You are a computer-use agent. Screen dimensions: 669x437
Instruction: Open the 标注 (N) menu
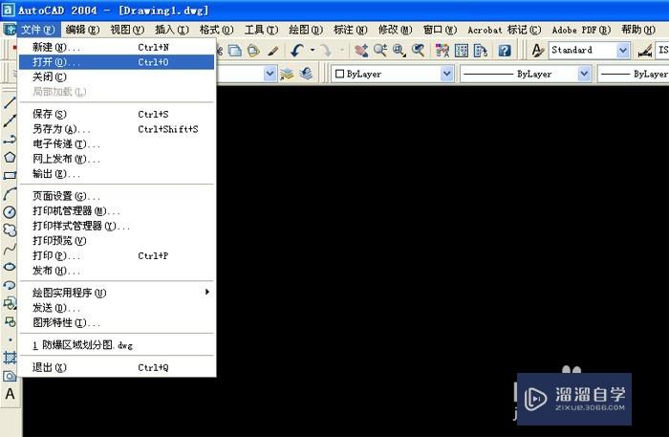click(x=351, y=30)
